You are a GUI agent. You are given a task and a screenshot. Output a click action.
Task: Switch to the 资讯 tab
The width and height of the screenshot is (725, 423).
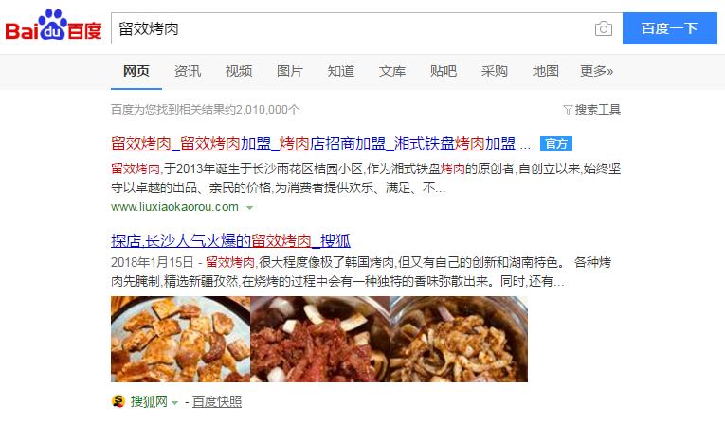tap(188, 71)
